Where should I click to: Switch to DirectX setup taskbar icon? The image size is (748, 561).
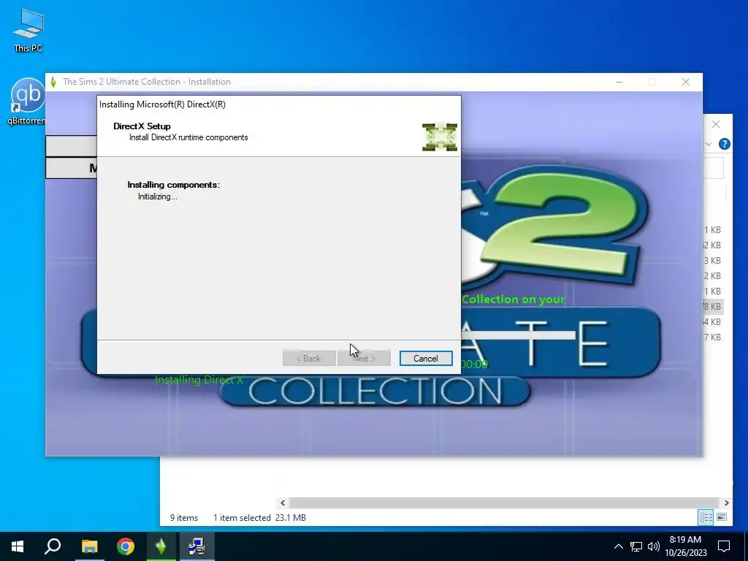[x=196, y=546]
